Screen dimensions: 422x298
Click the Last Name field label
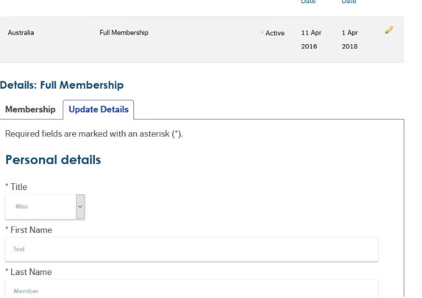[x=29, y=272]
